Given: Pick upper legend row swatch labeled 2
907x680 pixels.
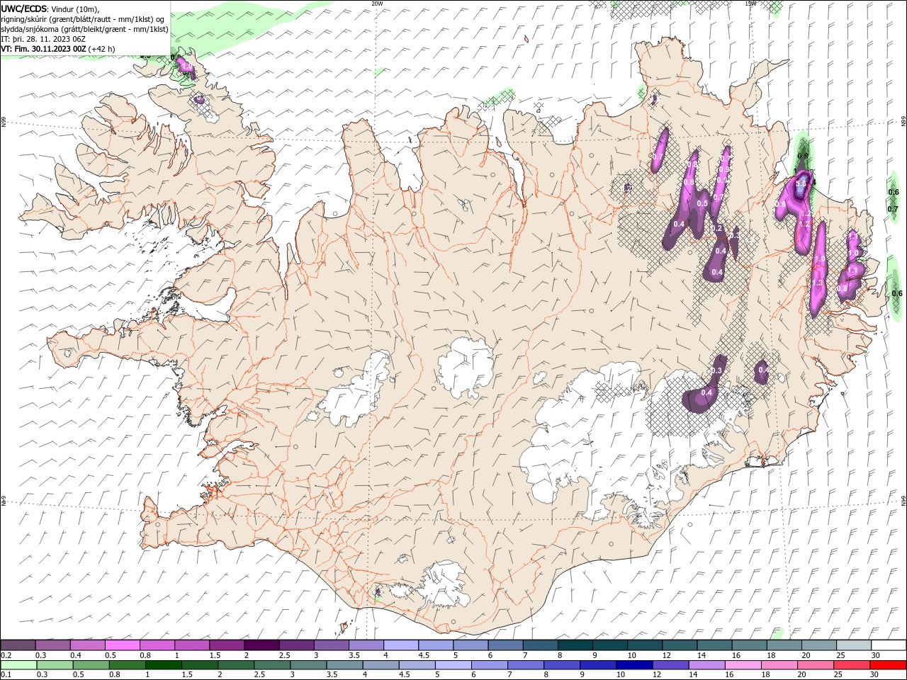Looking at the screenshot, I should coord(261,645).
